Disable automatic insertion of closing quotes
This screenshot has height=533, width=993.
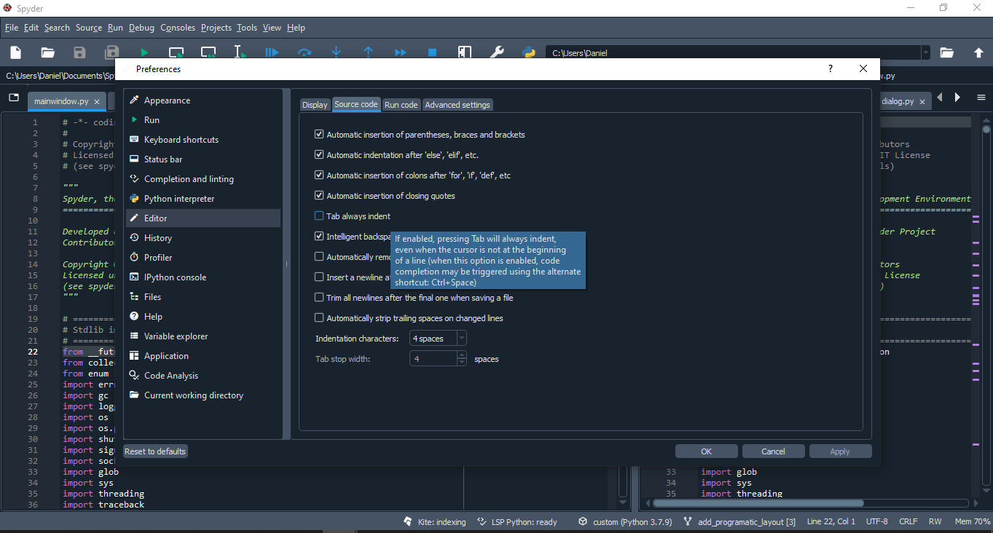coord(318,195)
